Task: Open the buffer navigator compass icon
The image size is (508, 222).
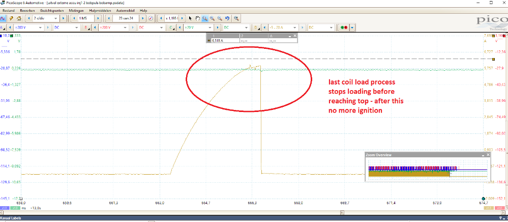Action: tap(151, 18)
